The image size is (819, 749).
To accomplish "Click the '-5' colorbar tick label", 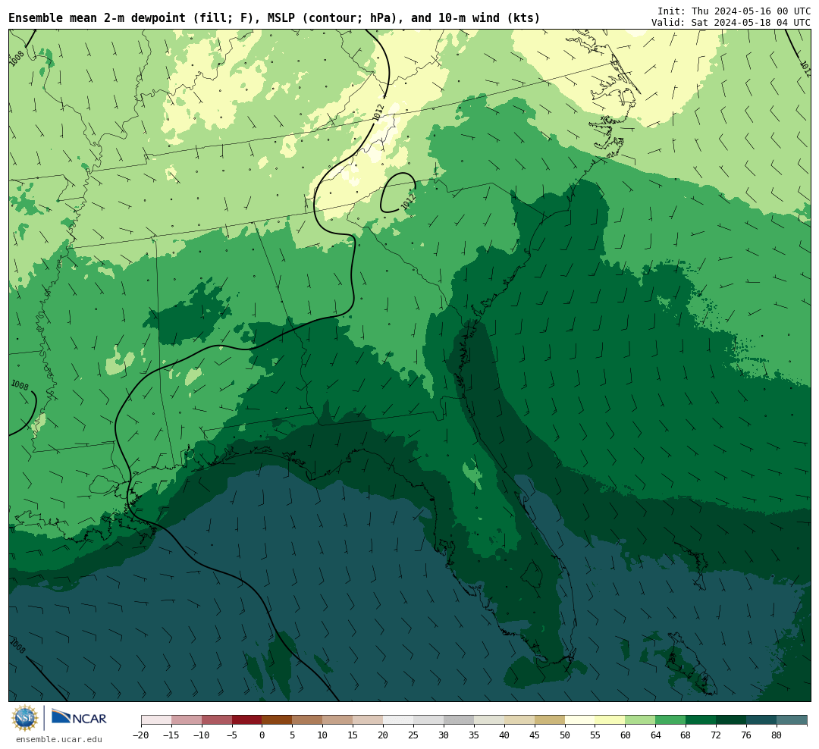I will coord(232,735).
